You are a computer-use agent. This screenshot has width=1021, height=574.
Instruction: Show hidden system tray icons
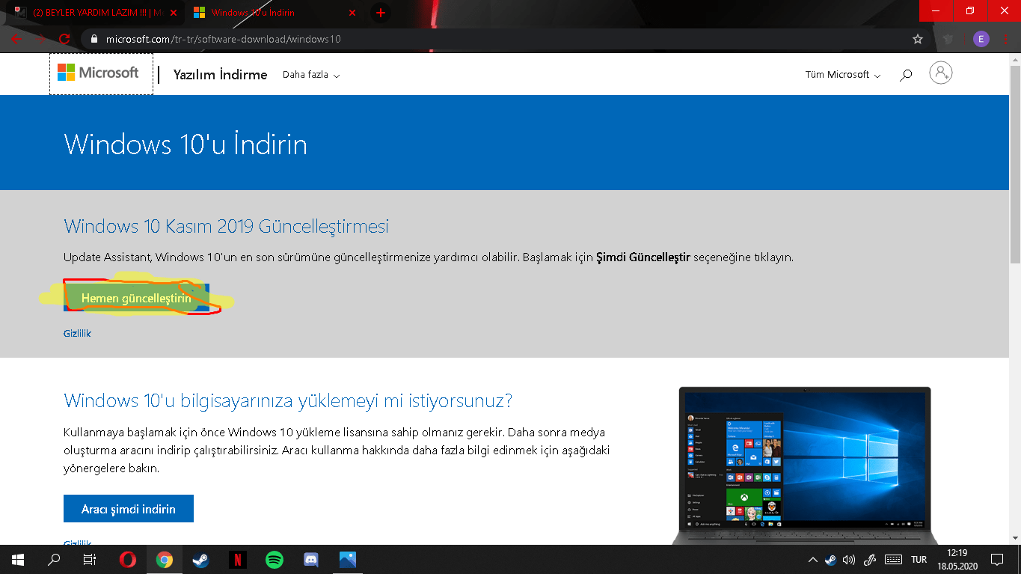tap(813, 560)
